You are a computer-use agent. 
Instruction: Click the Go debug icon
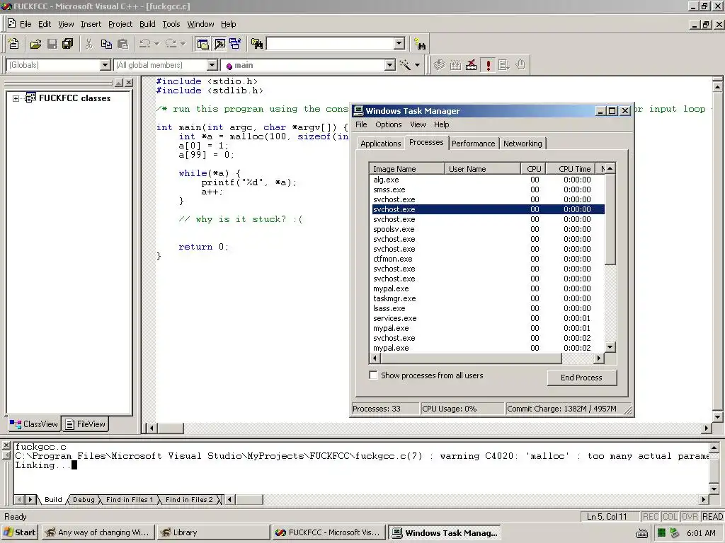point(504,65)
